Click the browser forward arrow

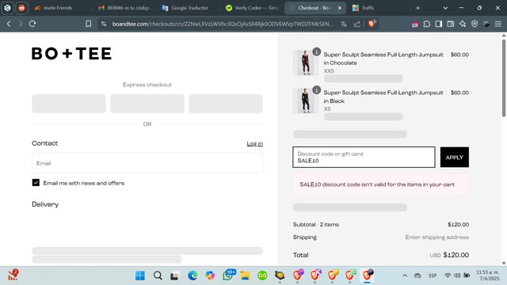pyautogui.click(x=21, y=24)
